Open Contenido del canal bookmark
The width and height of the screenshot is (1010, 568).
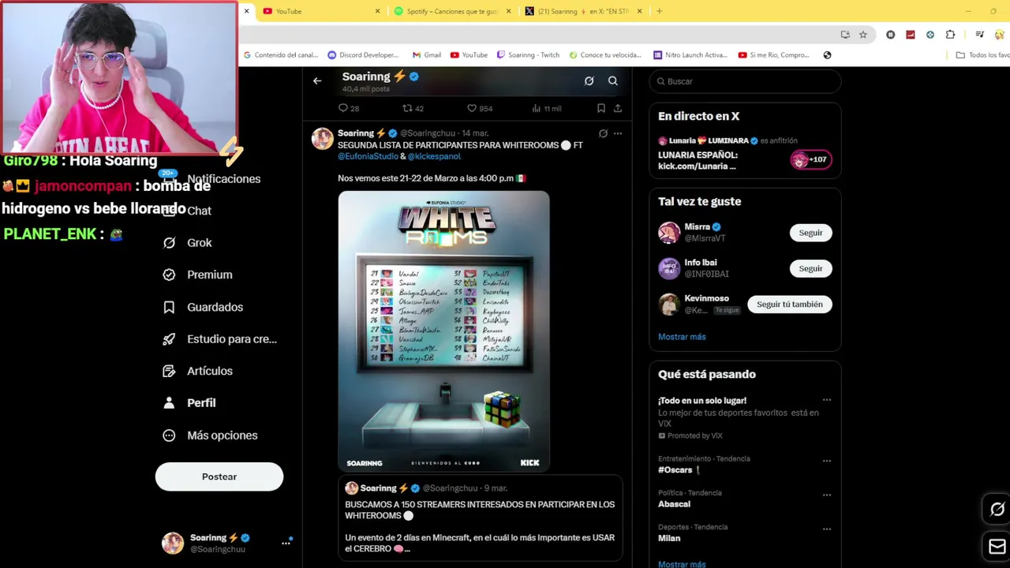pos(281,55)
